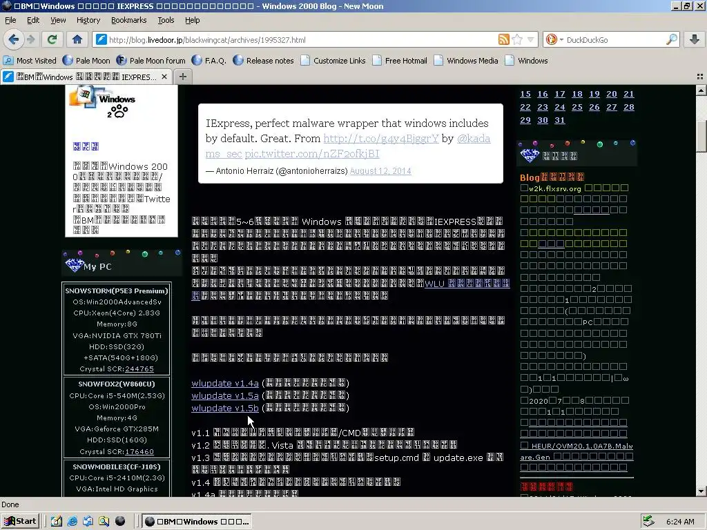Click the scroll up arrow of the scrollbar
Image resolution: width=707 pixels, height=530 pixels.
pos(701,90)
